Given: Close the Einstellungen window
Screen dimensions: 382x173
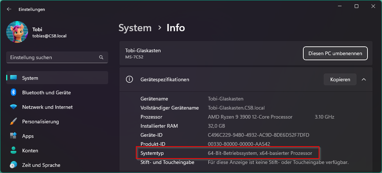Looking at the screenshot, I should click(373, 6).
